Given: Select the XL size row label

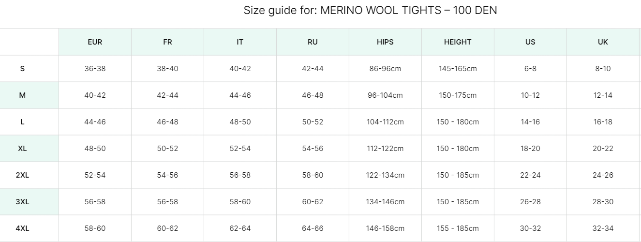Looking at the screenshot, I should click(x=22, y=149).
